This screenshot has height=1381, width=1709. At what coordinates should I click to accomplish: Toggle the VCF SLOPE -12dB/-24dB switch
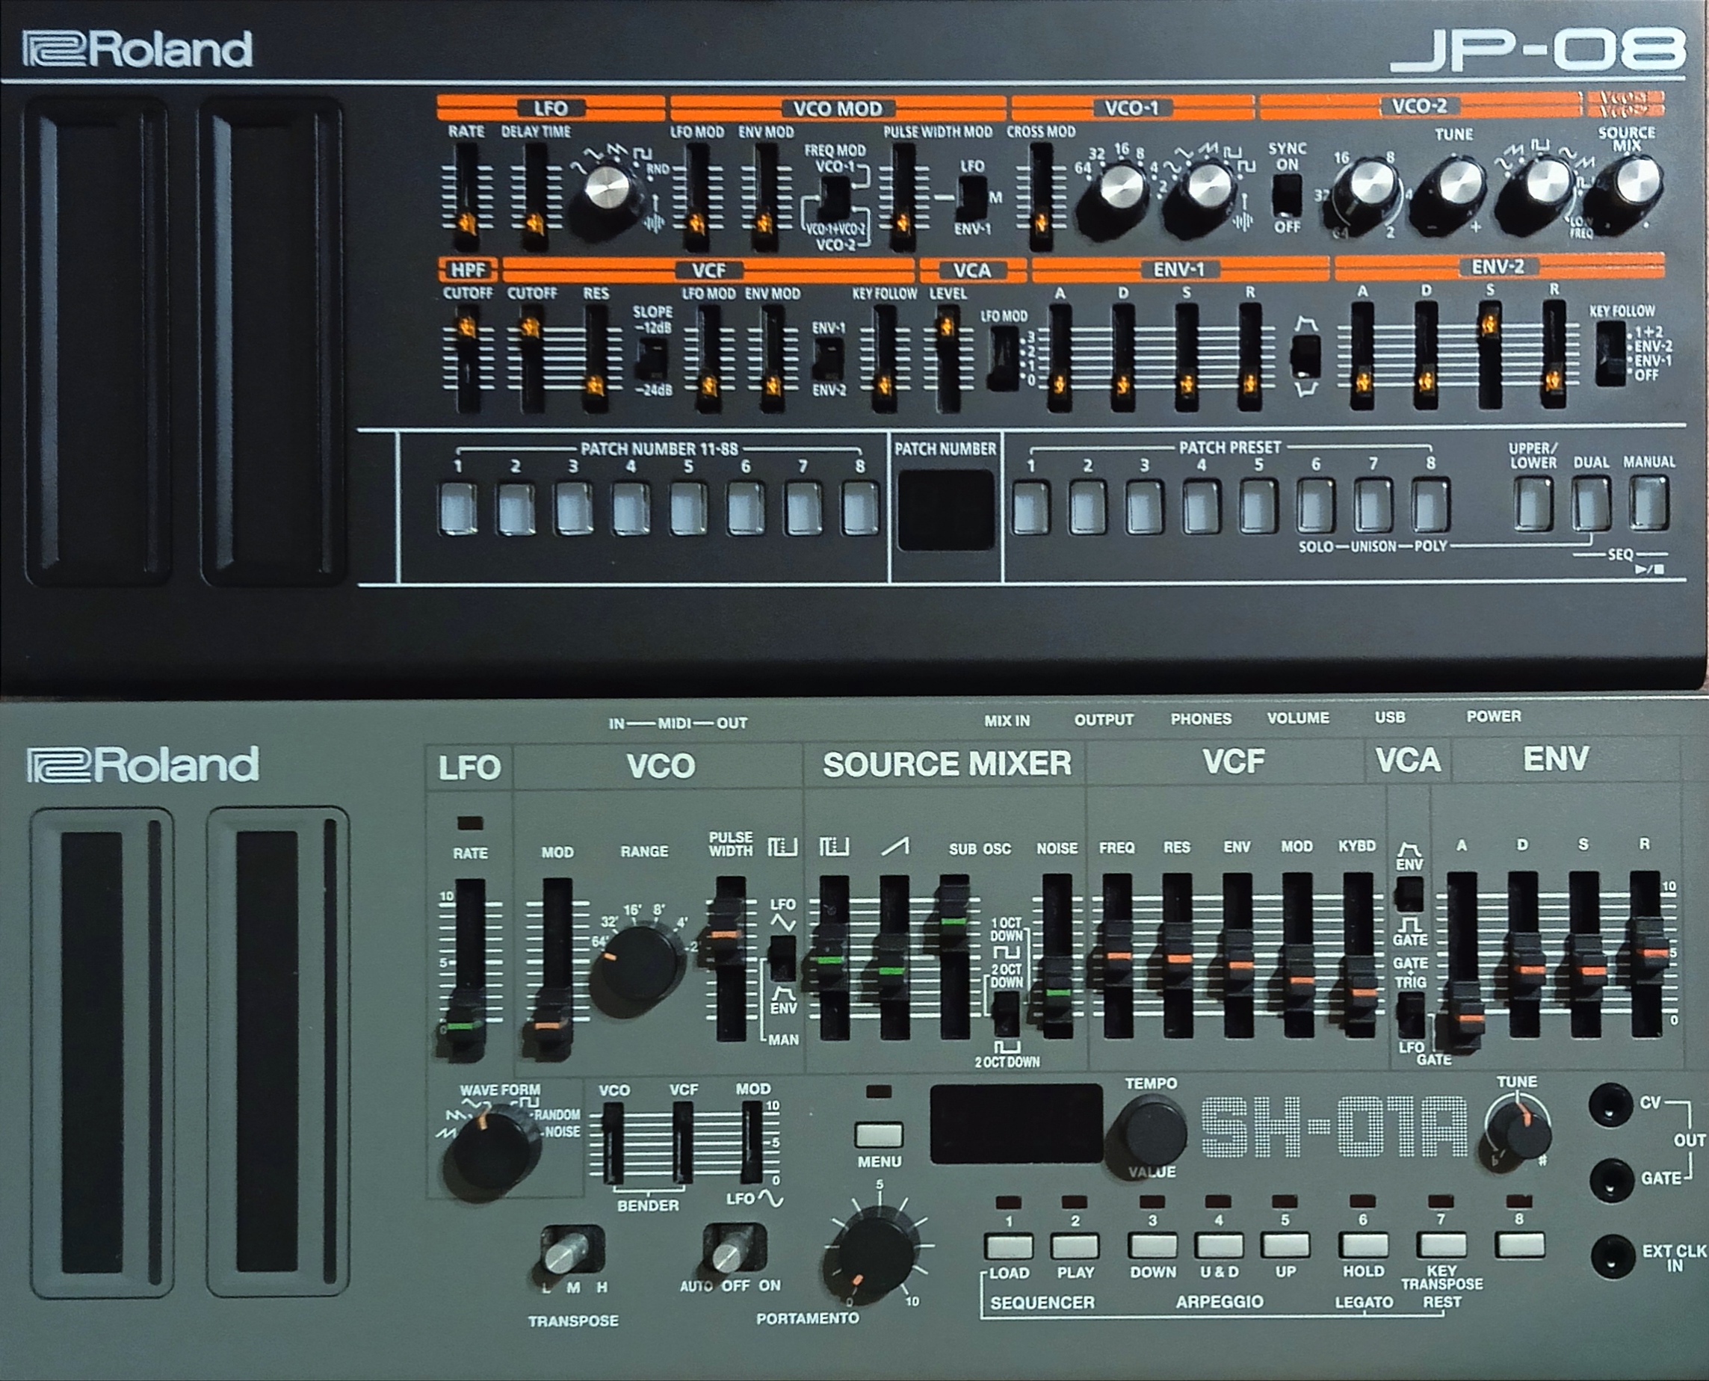coord(652,359)
